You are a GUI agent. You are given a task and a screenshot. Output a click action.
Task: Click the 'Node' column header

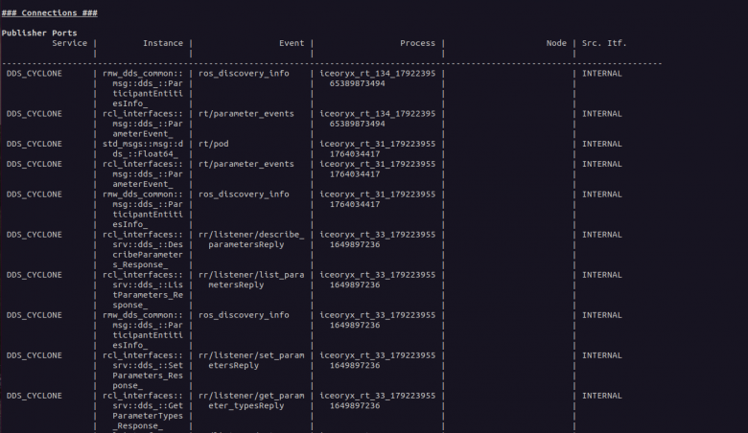tap(556, 43)
